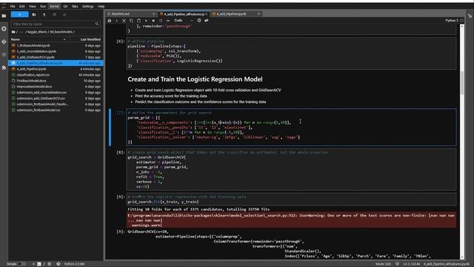Screen dimensions: 474x267
Task: Cut the selected cell
Action: pyautogui.click(x=124, y=21)
